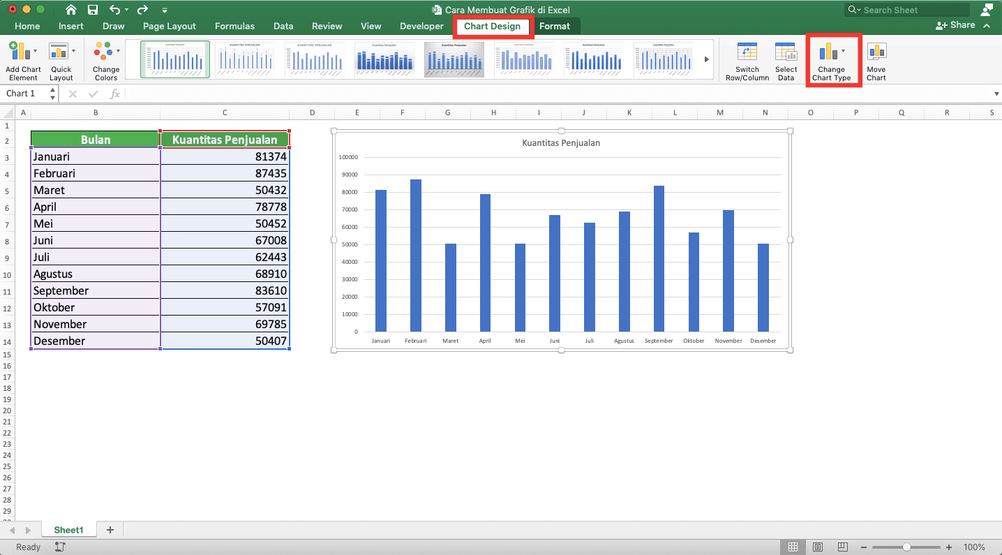Click the Select All corner triangle
The height and width of the screenshot is (555, 1002).
(x=8, y=112)
